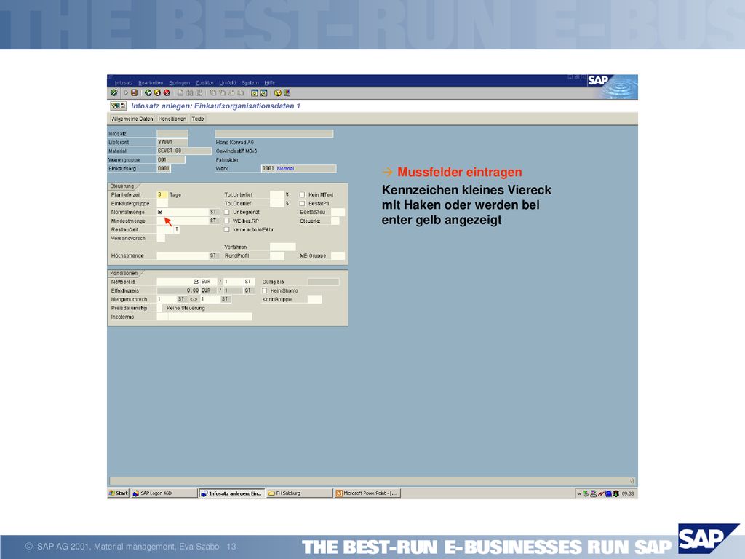Toggle the keine auto WEAbr checkbox
The width and height of the screenshot is (745, 559).
click(227, 229)
